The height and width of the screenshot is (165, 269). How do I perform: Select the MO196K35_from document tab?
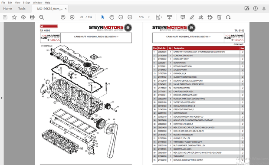point(50,9)
